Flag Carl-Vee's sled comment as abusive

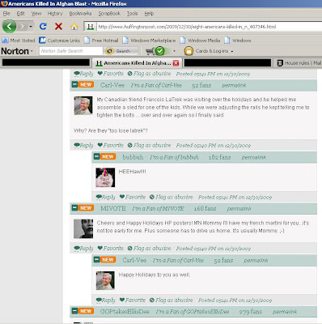point(149,145)
